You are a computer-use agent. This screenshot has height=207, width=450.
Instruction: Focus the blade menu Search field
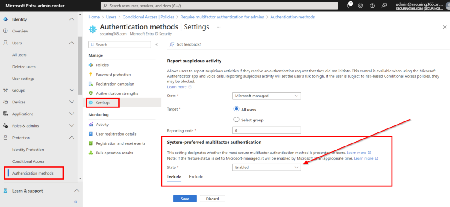(120, 45)
